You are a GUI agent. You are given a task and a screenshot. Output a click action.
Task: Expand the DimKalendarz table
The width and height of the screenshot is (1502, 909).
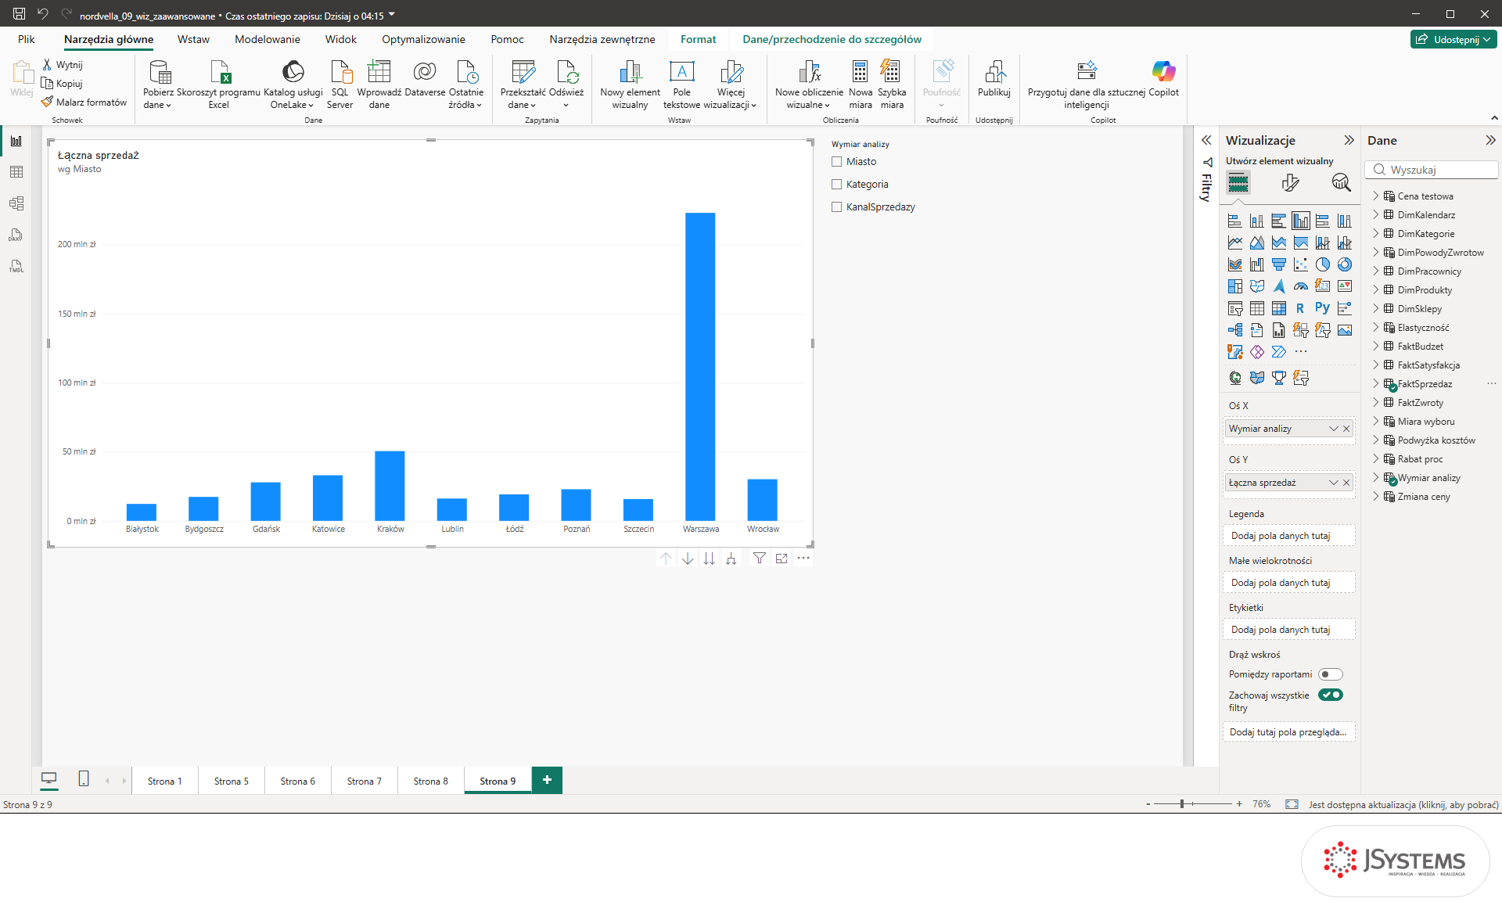pos(1376,214)
